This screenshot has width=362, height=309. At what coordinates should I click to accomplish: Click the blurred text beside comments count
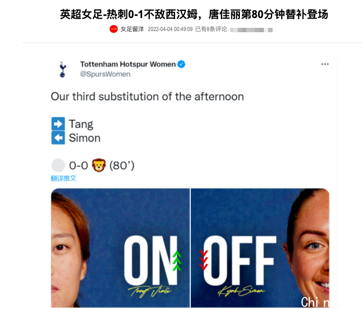point(251,30)
